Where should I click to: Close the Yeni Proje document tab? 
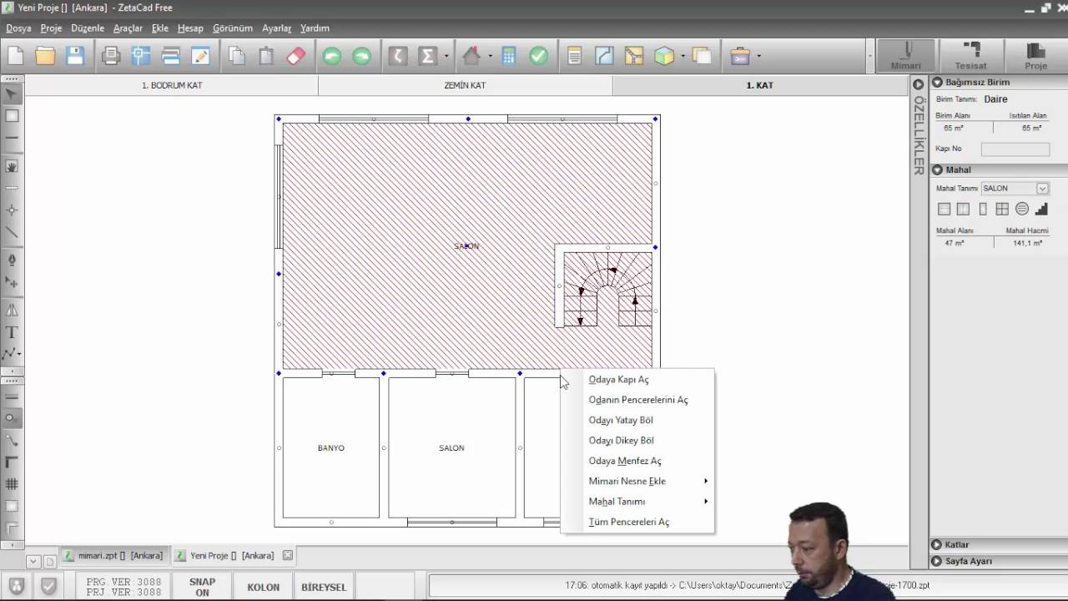[x=287, y=555]
